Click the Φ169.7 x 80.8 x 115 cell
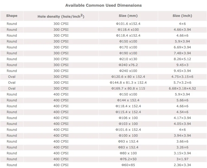 [128, 89]
